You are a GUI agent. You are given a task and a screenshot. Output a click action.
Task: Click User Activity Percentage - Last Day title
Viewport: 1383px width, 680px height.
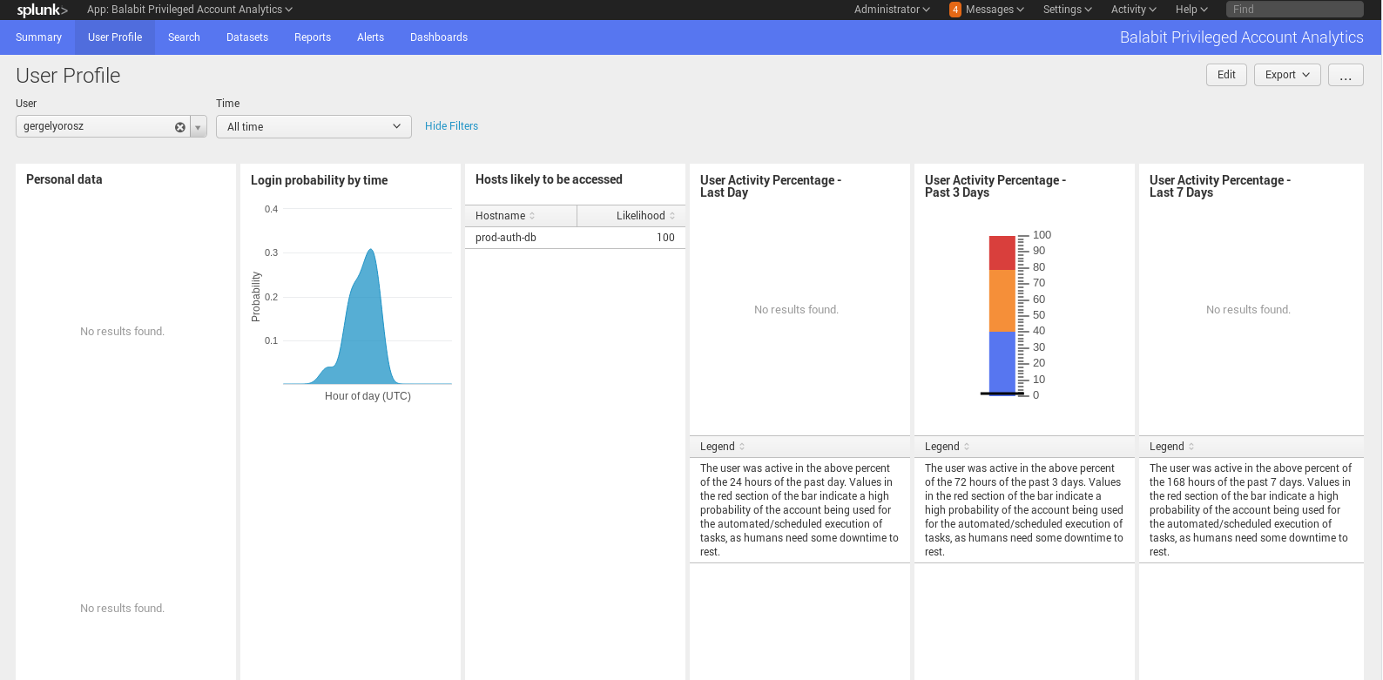coord(770,186)
